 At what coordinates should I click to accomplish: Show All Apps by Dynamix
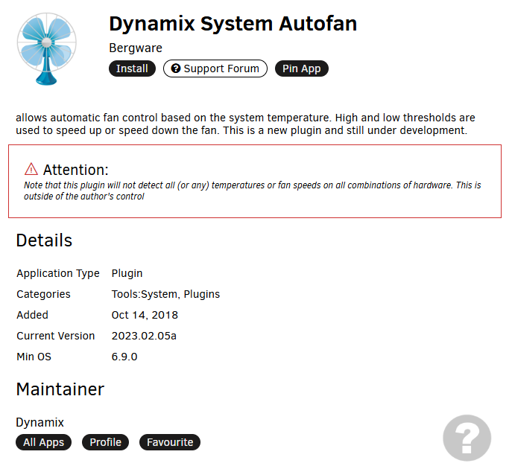43,442
